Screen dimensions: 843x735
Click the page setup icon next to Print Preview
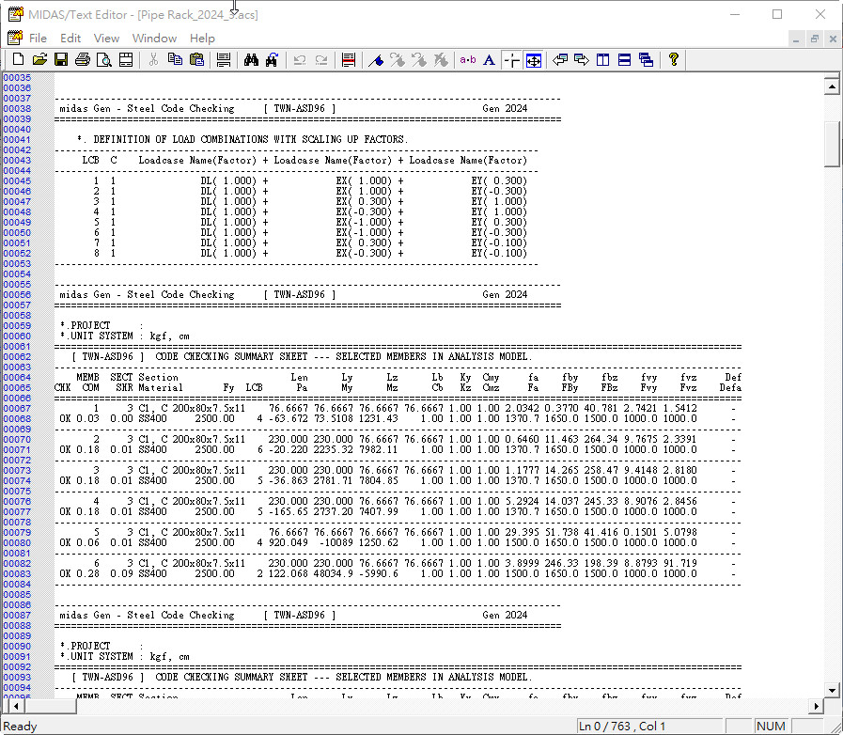tap(126, 59)
